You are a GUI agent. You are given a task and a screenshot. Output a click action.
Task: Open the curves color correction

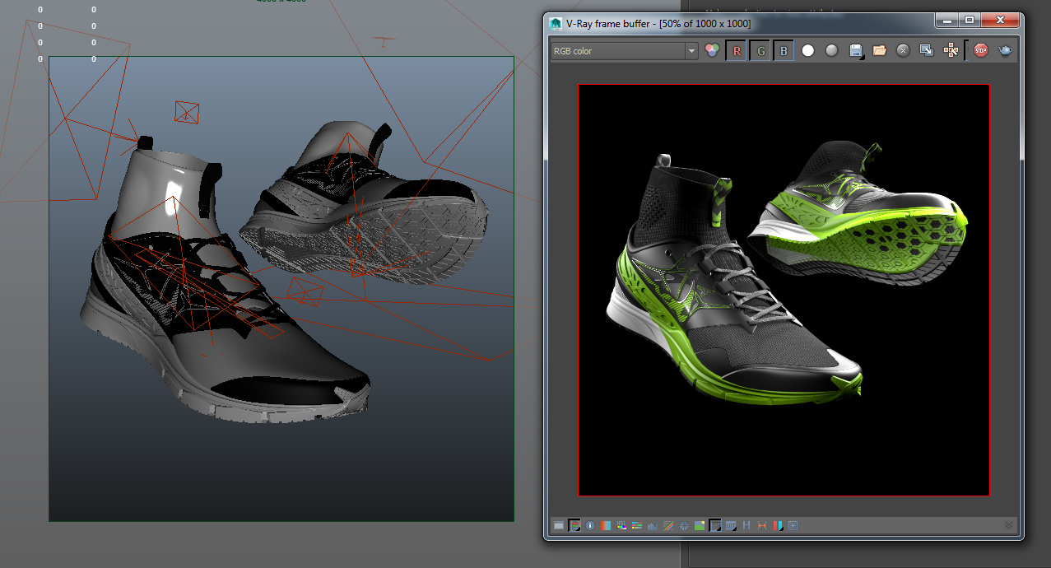[x=667, y=525]
